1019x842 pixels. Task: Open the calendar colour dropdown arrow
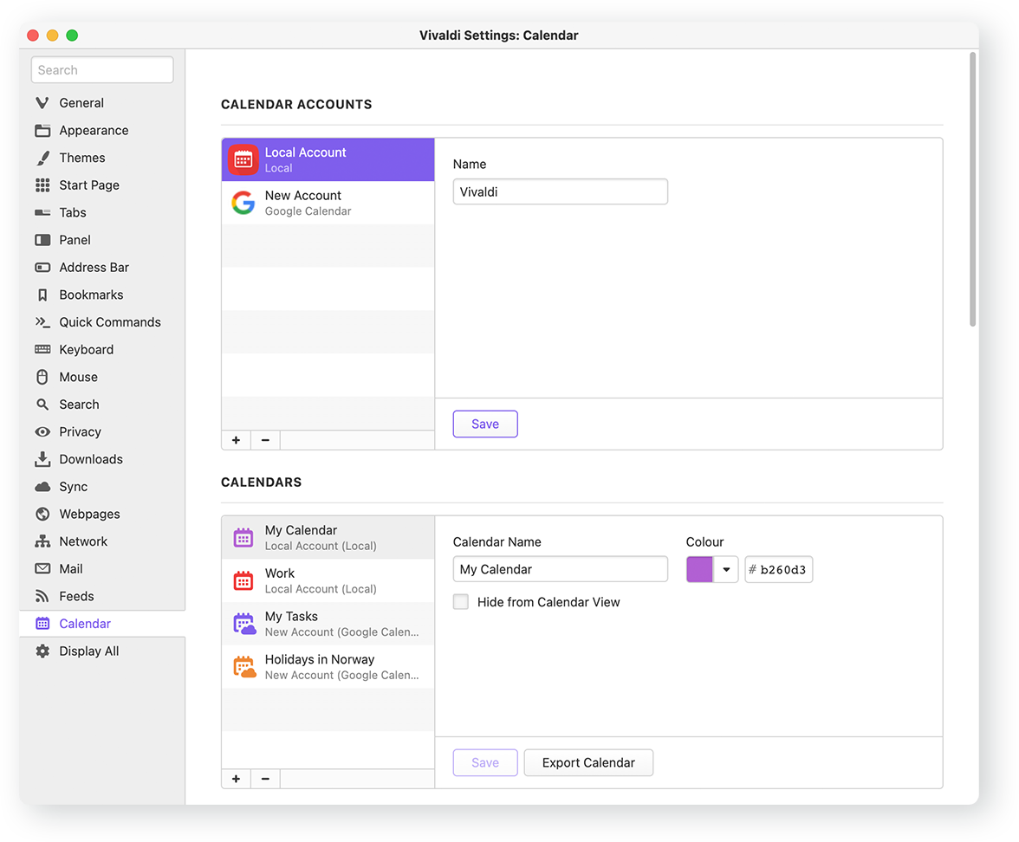pyautogui.click(x=726, y=570)
